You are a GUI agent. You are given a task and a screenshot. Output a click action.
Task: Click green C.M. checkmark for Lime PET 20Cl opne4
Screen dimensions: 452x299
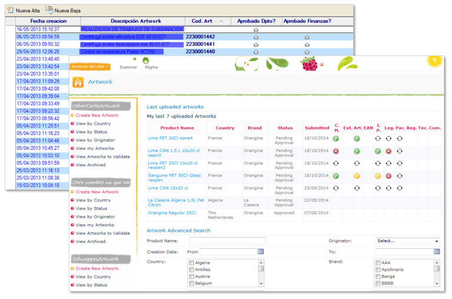[x=336, y=139]
